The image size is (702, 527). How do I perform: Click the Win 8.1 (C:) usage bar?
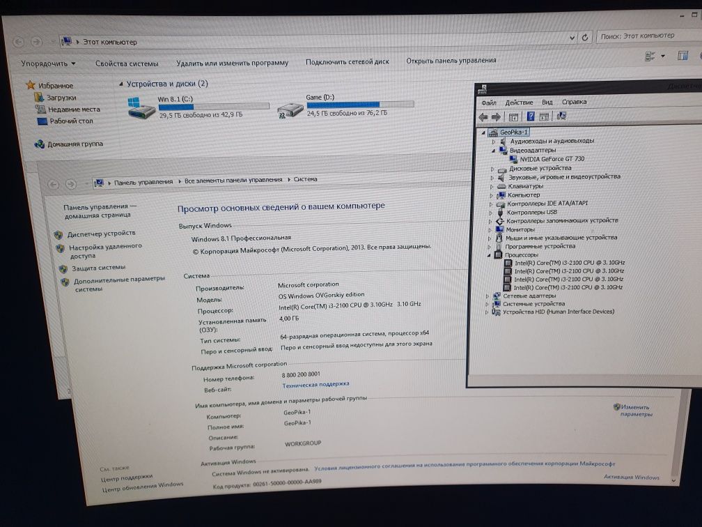pyautogui.click(x=214, y=107)
